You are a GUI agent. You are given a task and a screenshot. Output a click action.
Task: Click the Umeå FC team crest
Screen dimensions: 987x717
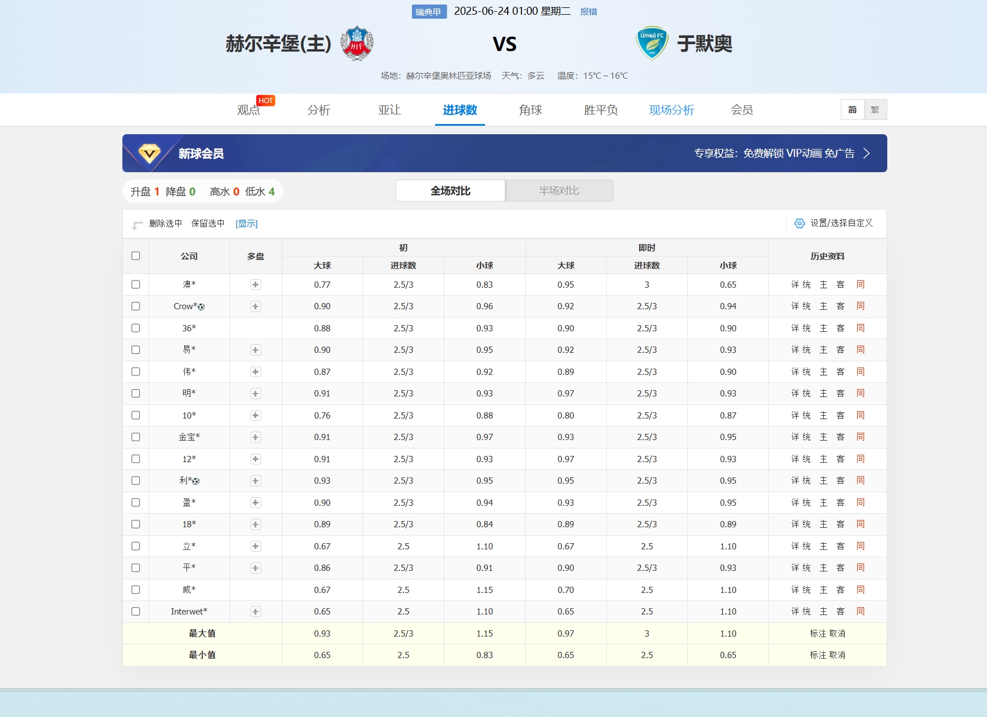pyautogui.click(x=652, y=43)
